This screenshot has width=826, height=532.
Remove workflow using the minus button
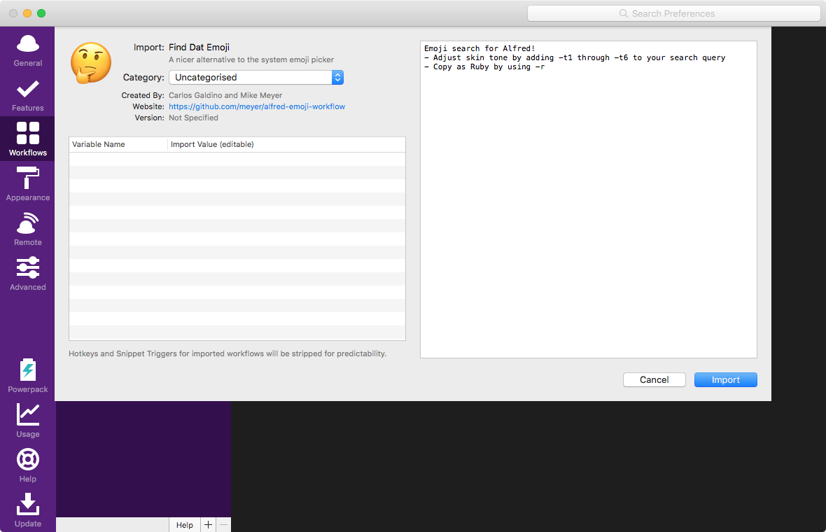click(223, 524)
